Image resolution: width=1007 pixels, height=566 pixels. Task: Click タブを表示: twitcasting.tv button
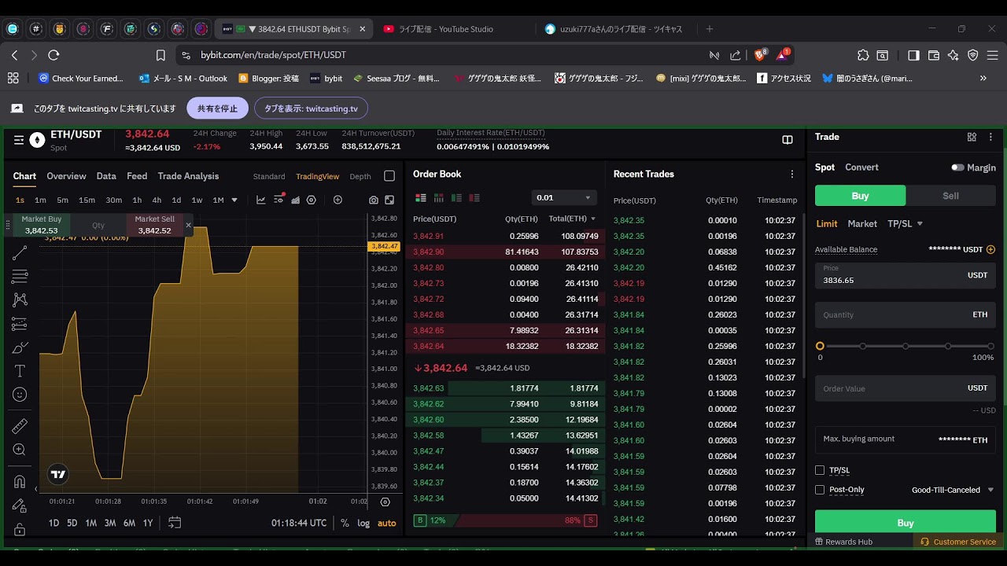pos(311,108)
